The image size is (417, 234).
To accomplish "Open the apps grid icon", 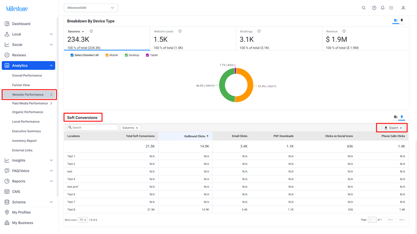I will (391, 8).
